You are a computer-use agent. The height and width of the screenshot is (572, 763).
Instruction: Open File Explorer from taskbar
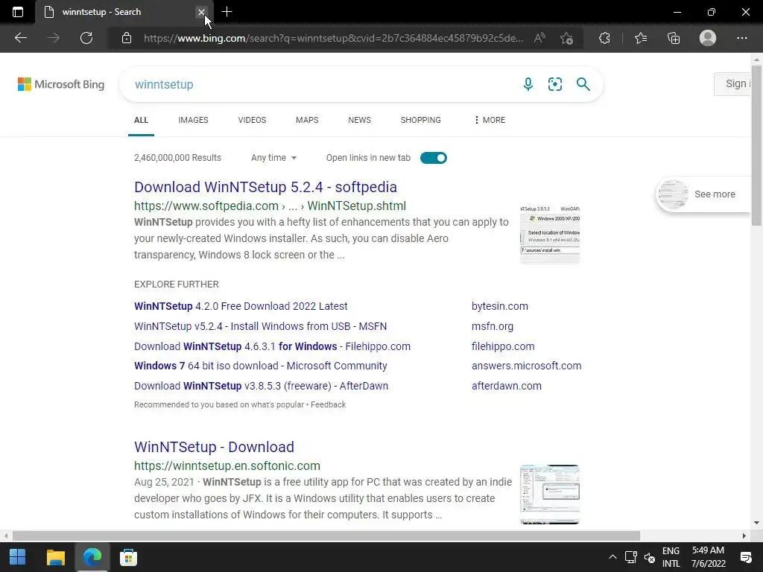point(55,557)
